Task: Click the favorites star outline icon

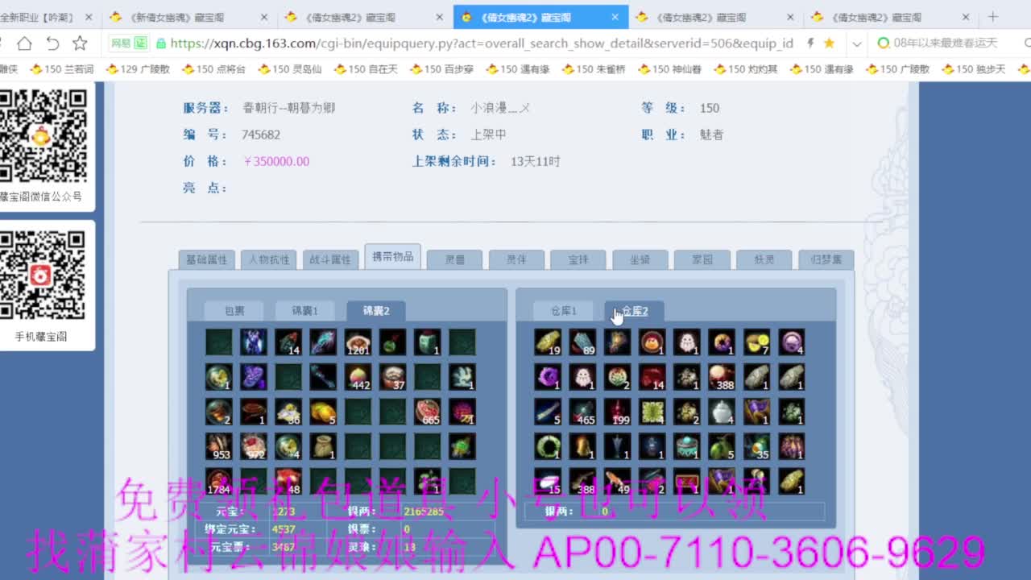Action: pos(80,43)
